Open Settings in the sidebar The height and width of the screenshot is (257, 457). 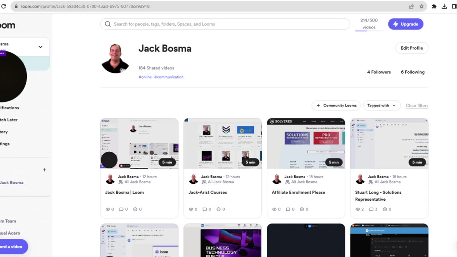(5, 144)
